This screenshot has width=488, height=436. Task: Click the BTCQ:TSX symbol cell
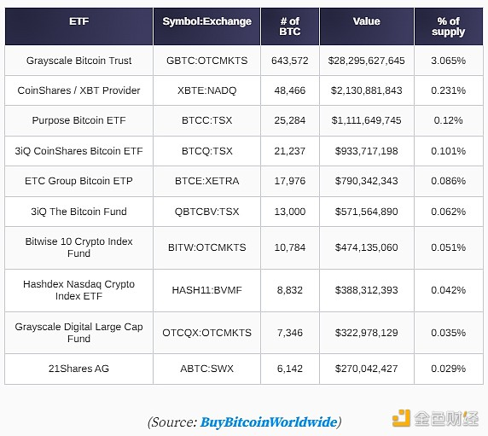(207, 151)
